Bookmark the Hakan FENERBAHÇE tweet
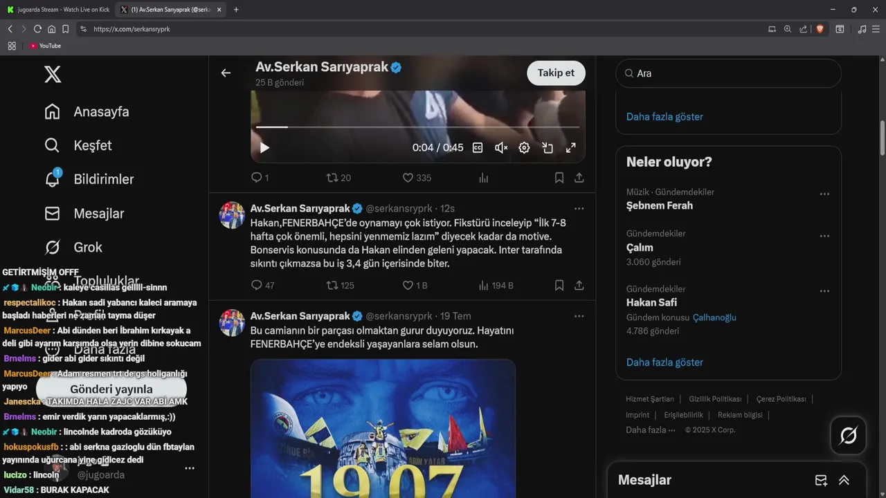Viewport: 886px width, 498px height. [559, 285]
